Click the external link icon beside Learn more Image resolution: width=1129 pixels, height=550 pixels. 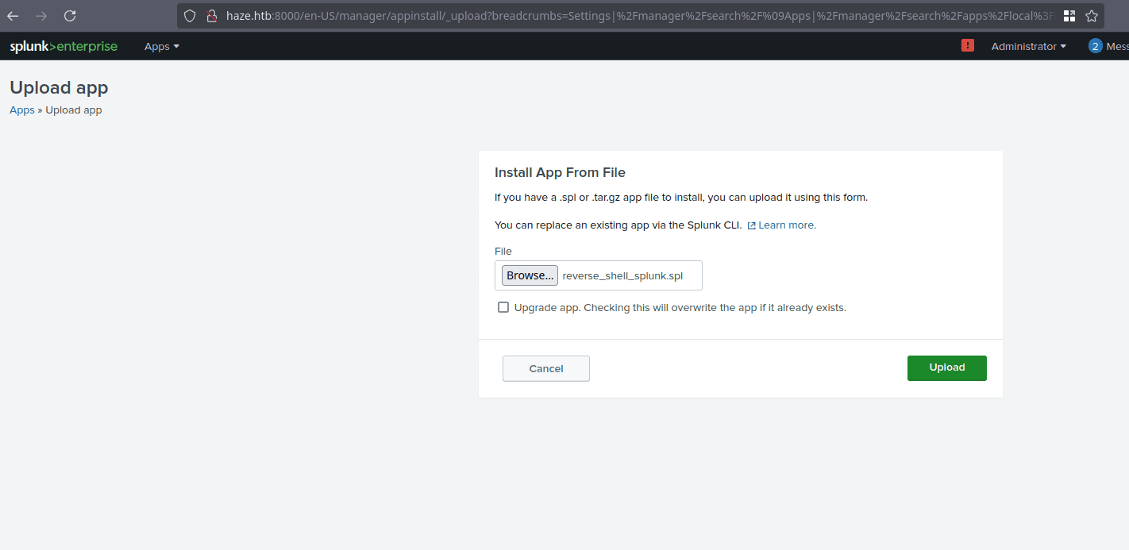coord(751,225)
